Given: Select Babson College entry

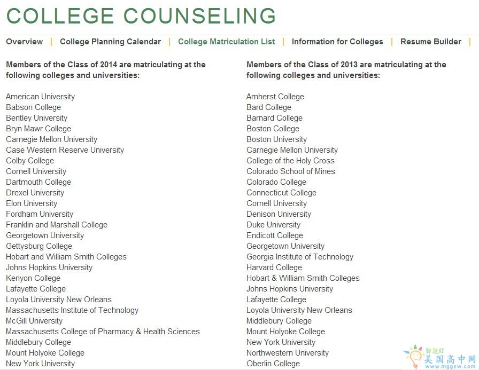Looking at the screenshot, I should 33,107.
